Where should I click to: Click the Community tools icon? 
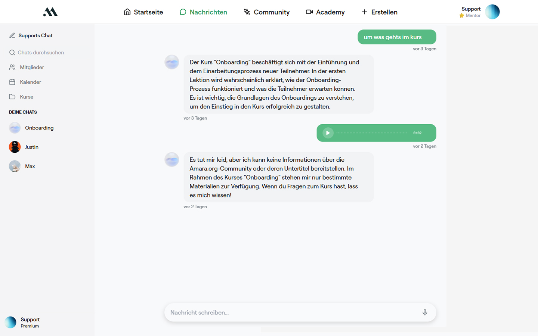tap(247, 12)
